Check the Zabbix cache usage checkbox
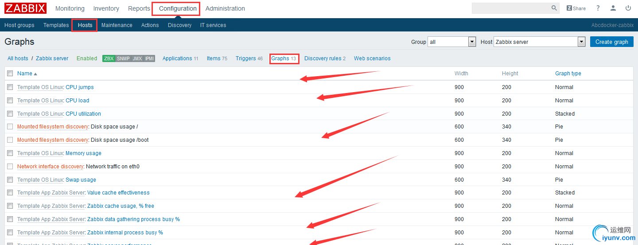This screenshot has width=638, height=245. click(x=10, y=206)
